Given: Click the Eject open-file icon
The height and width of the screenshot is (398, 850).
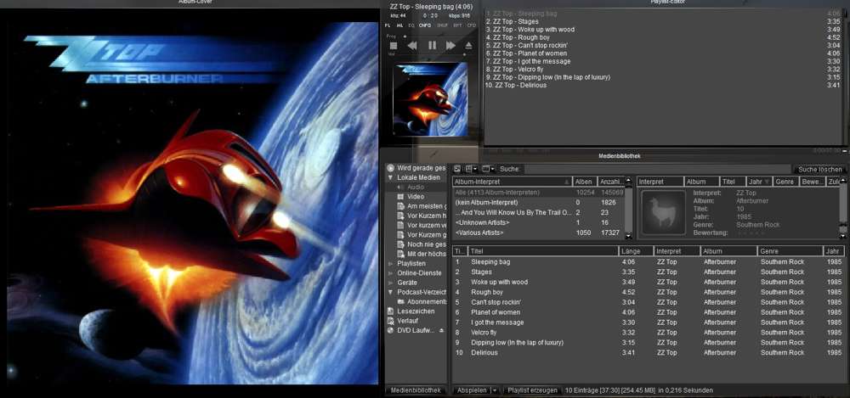Looking at the screenshot, I should (468, 46).
